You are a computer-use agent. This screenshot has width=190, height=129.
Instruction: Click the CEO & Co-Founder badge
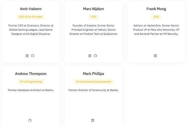31,17
